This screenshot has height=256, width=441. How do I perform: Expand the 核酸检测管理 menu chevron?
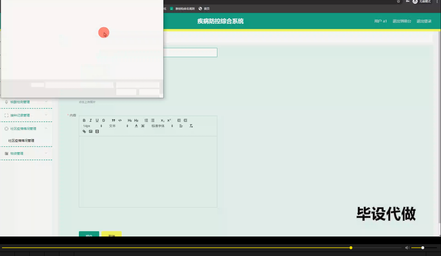(x=46, y=102)
